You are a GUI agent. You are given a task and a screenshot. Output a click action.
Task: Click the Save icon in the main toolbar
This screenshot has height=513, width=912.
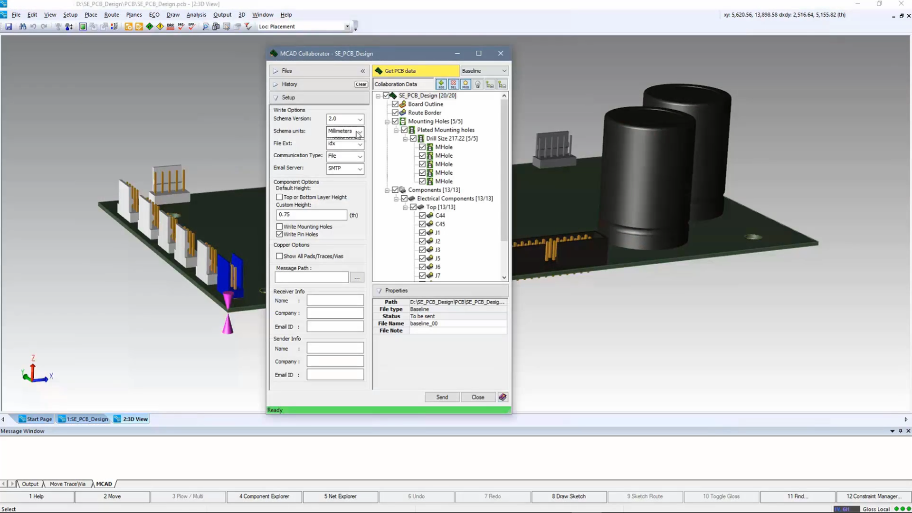tap(9, 27)
